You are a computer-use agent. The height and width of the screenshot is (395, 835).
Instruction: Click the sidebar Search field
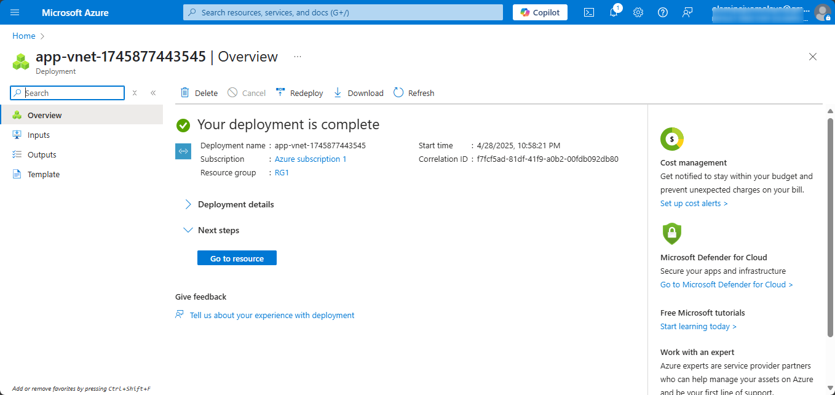coord(68,93)
